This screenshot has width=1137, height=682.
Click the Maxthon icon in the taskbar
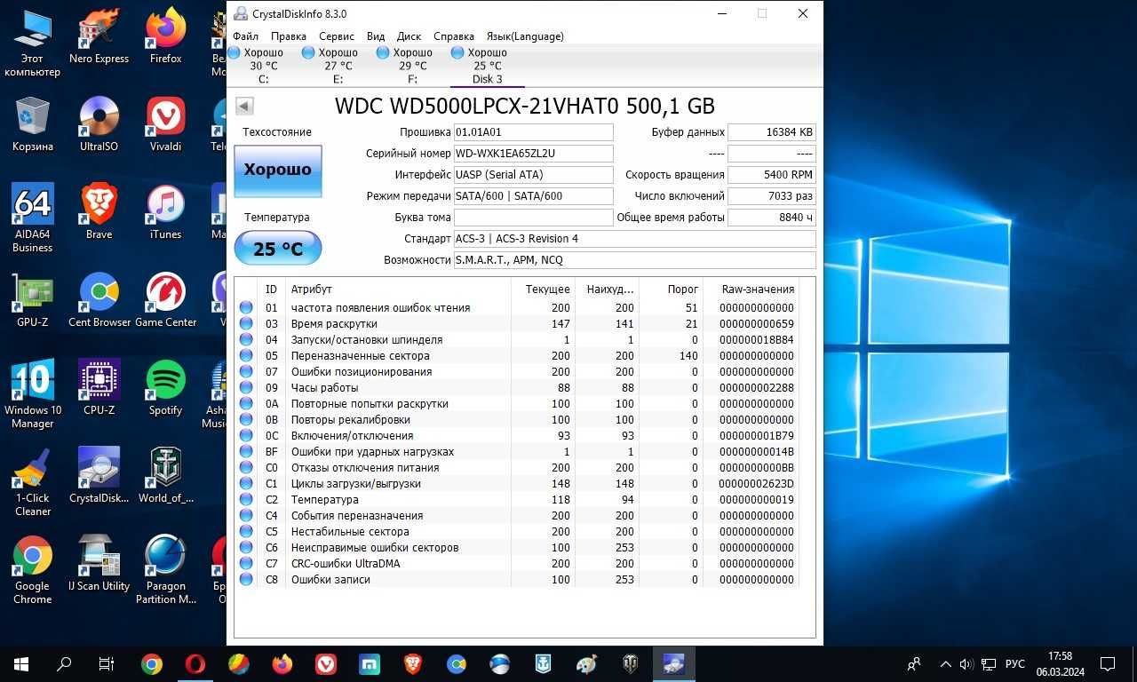pyautogui.click(x=370, y=663)
